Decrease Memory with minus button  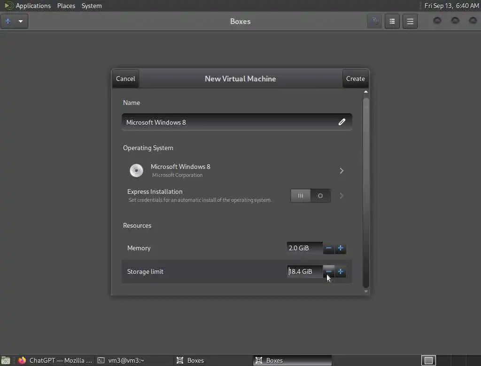point(328,248)
